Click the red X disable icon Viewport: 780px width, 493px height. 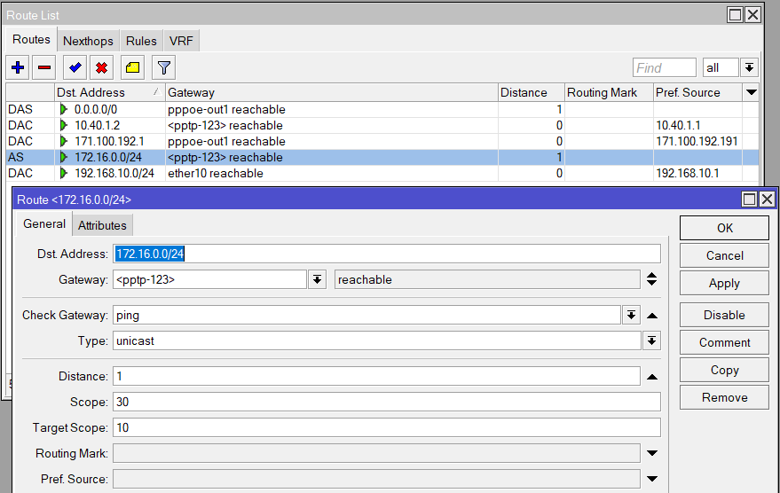click(x=102, y=67)
